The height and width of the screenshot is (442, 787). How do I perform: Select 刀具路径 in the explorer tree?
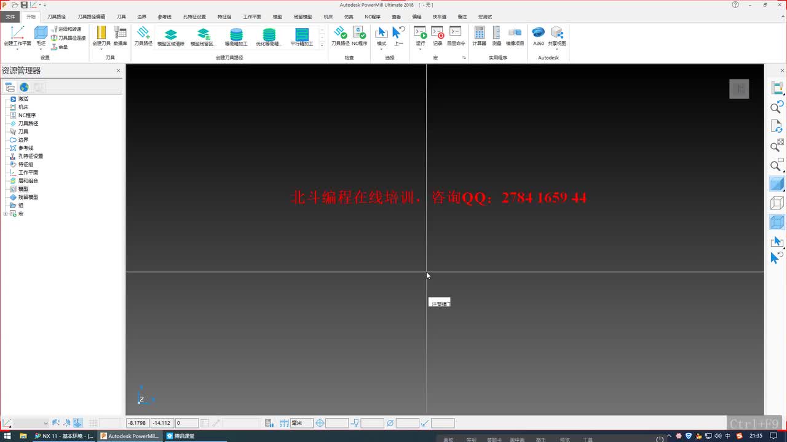28,123
